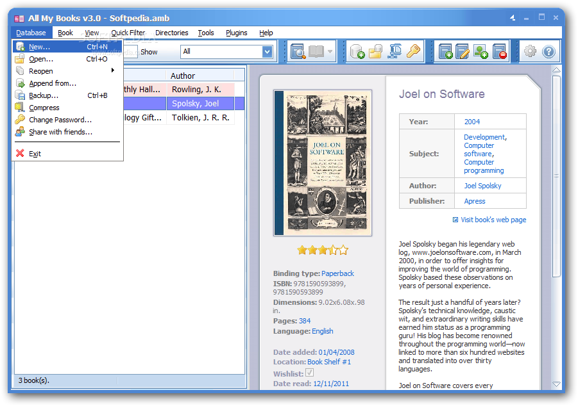The width and height of the screenshot is (578, 406).
Task: Open the Plugins menu
Action: [236, 33]
